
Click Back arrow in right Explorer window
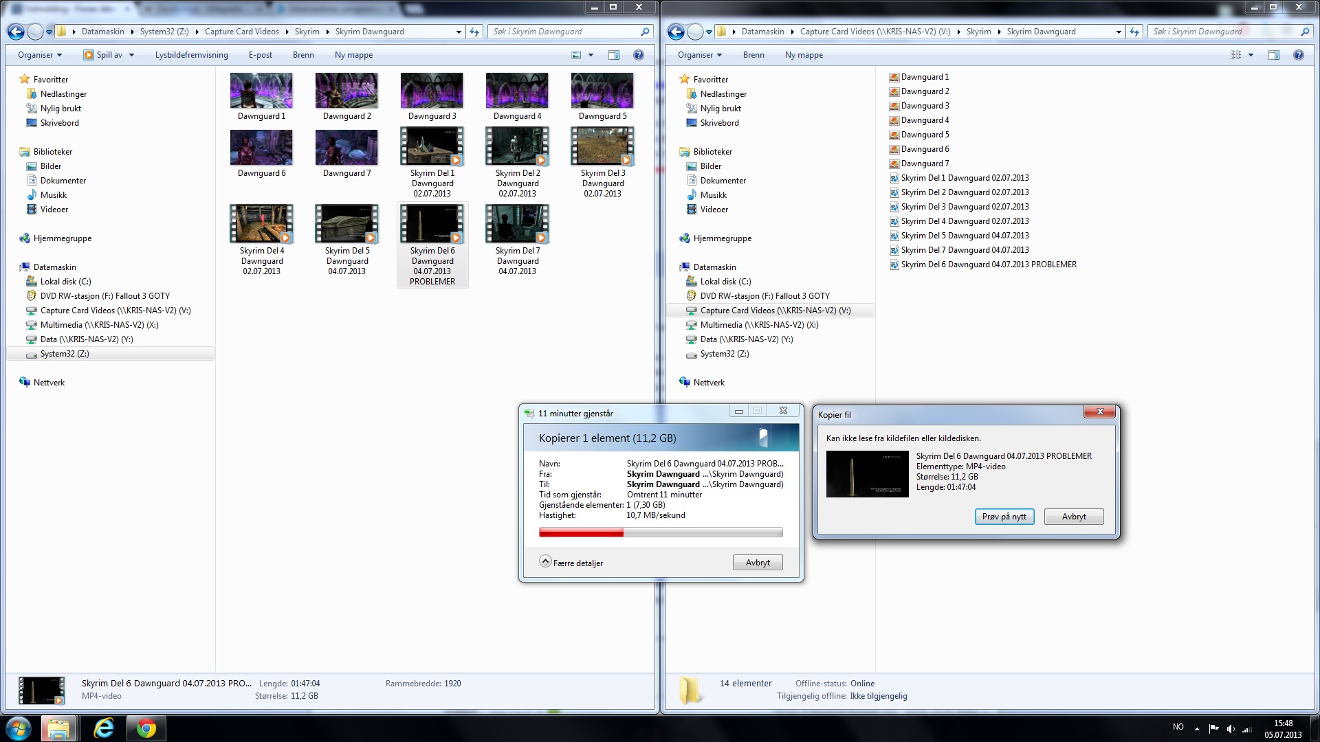click(676, 32)
